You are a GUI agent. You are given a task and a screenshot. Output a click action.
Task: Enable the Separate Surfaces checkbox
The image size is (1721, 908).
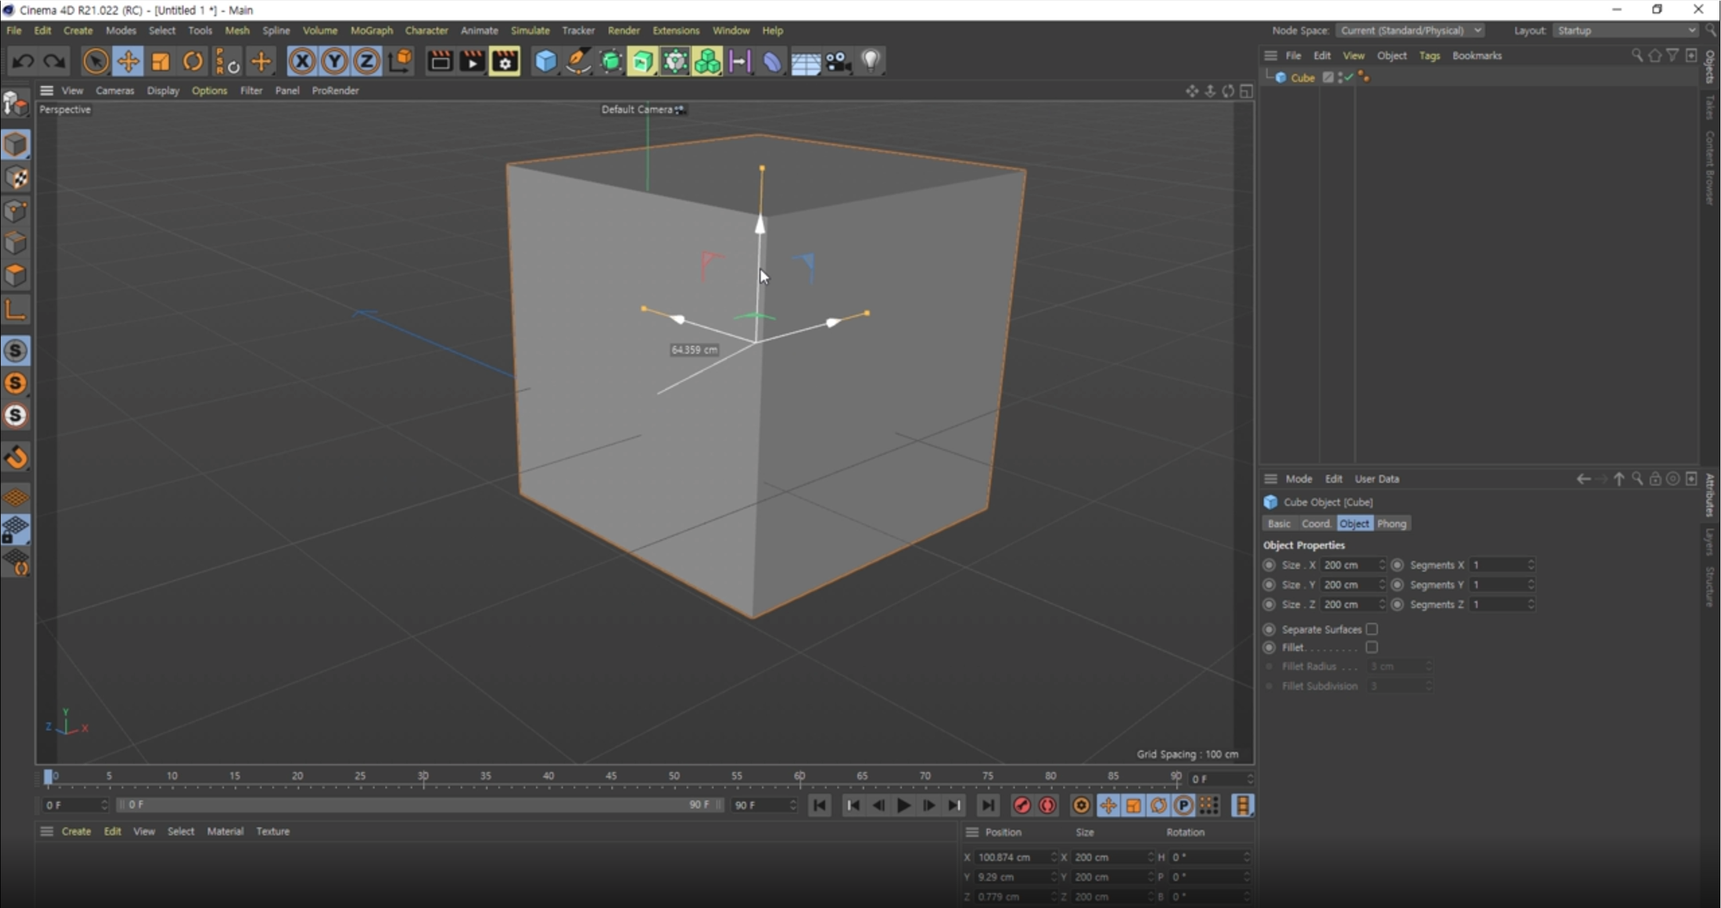[1371, 629]
